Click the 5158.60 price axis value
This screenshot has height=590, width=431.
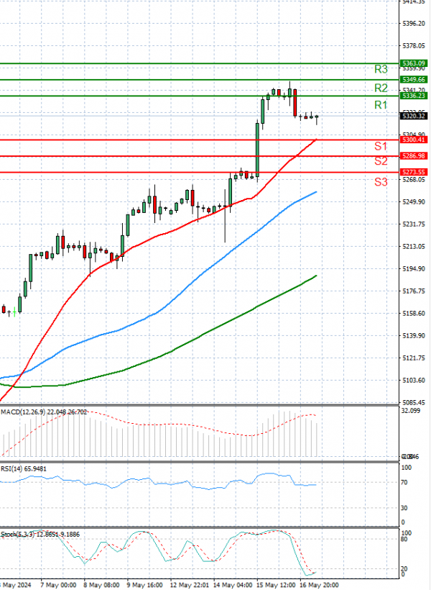[x=414, y=314]
